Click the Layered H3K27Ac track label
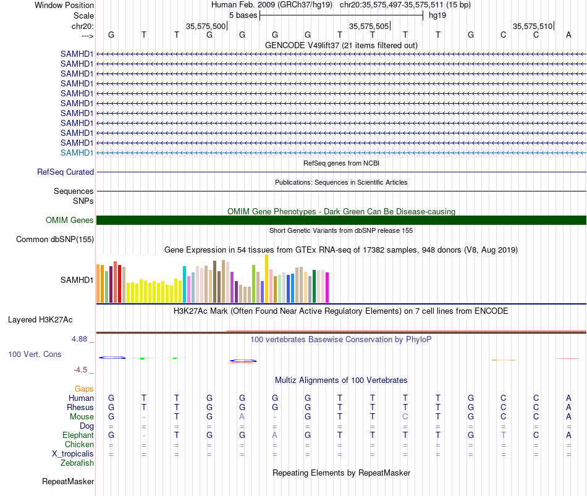 (x=40, y=320)
